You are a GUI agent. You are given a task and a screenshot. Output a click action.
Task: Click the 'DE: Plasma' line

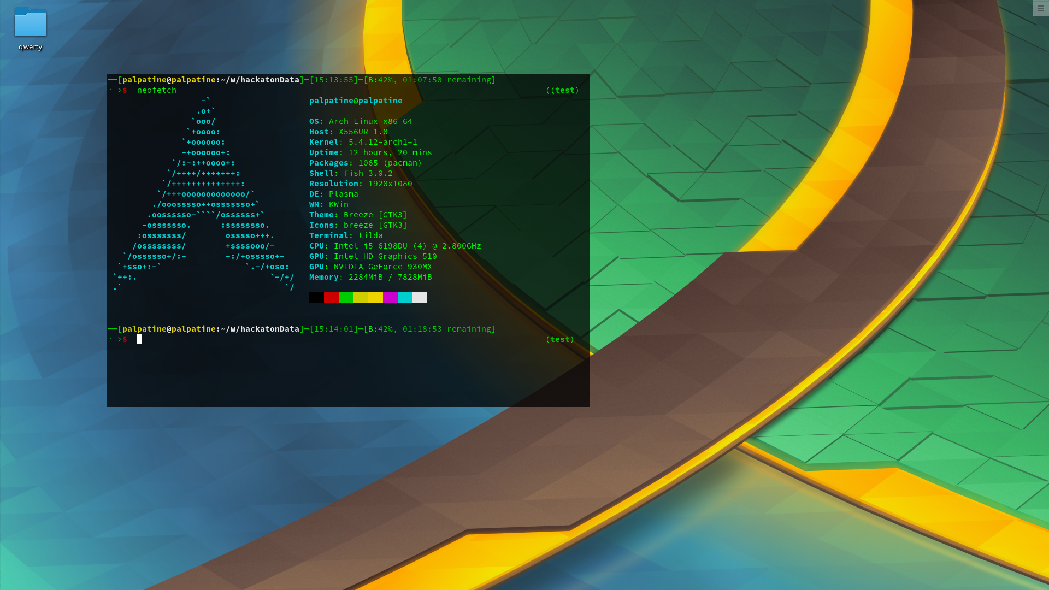[x=334, y=194]
